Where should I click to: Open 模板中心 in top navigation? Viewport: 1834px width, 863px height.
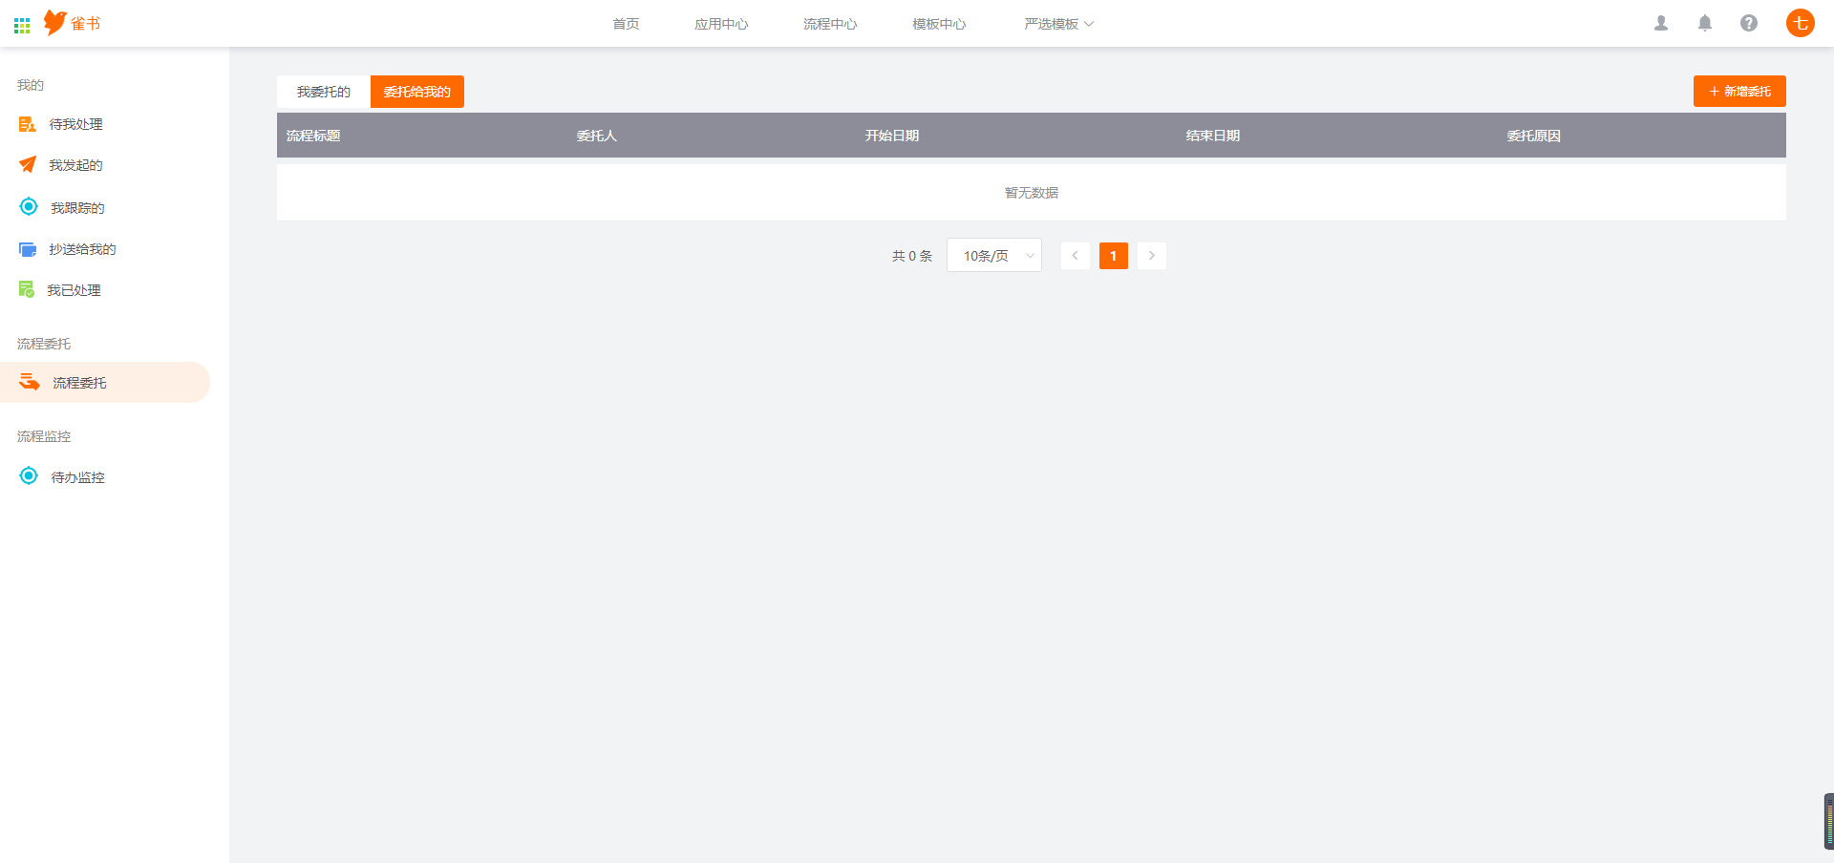pos(939,24)
